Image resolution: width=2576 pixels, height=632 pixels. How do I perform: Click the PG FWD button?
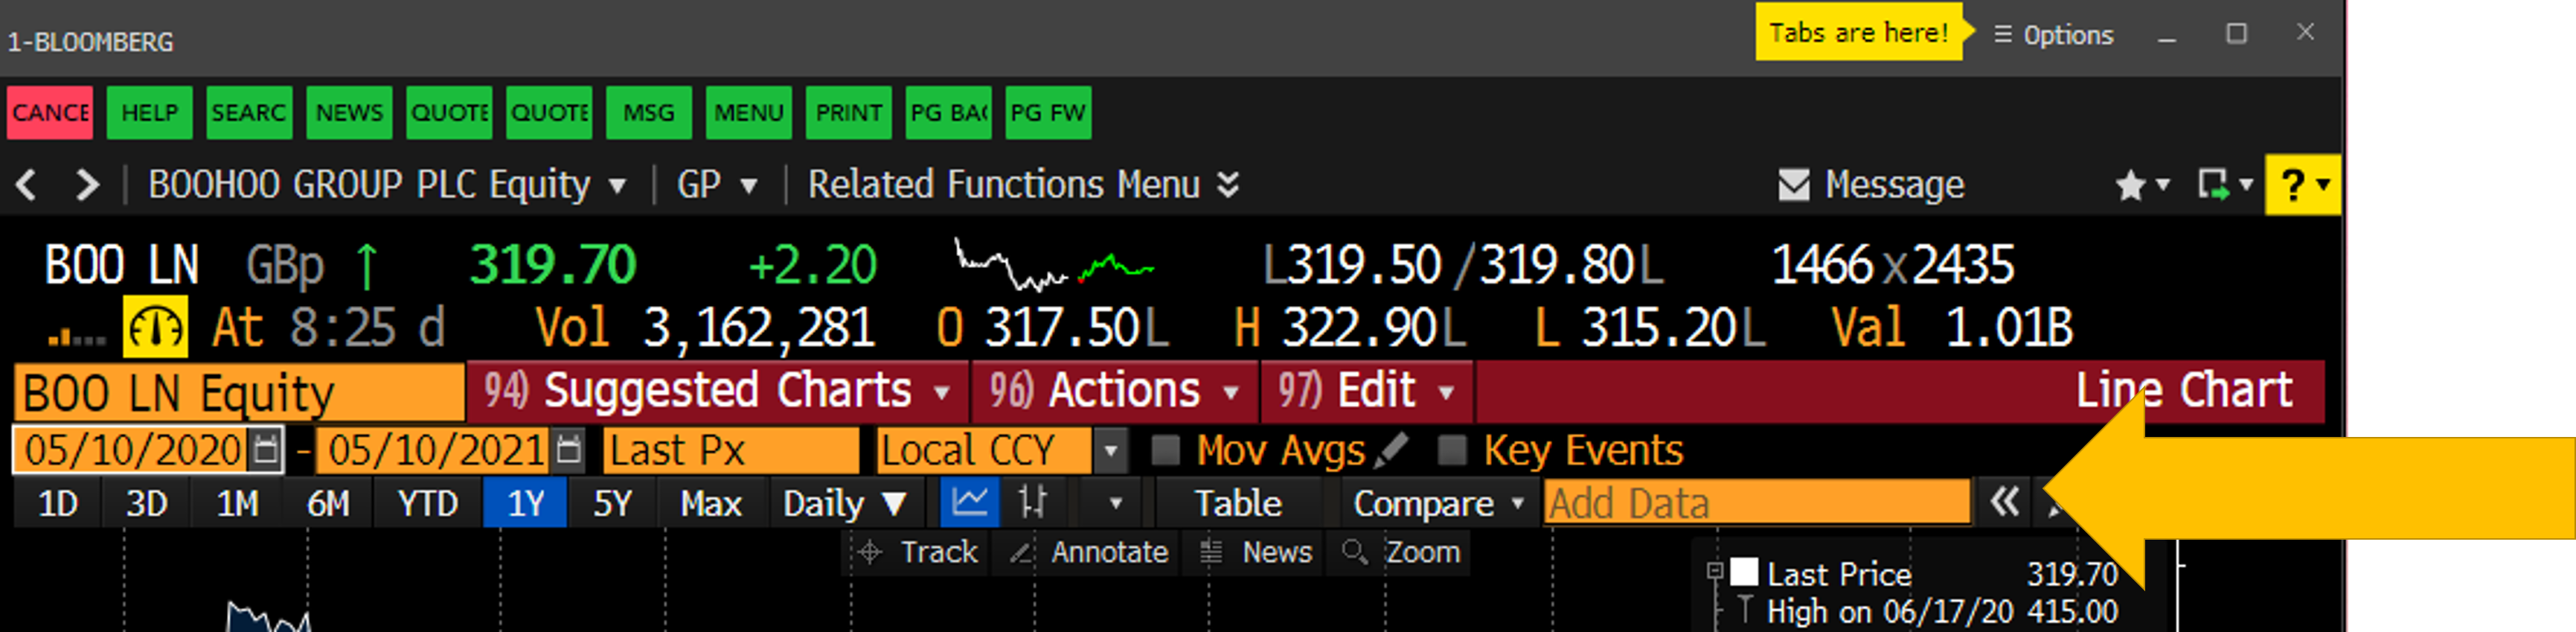(x=1048, y=112)
